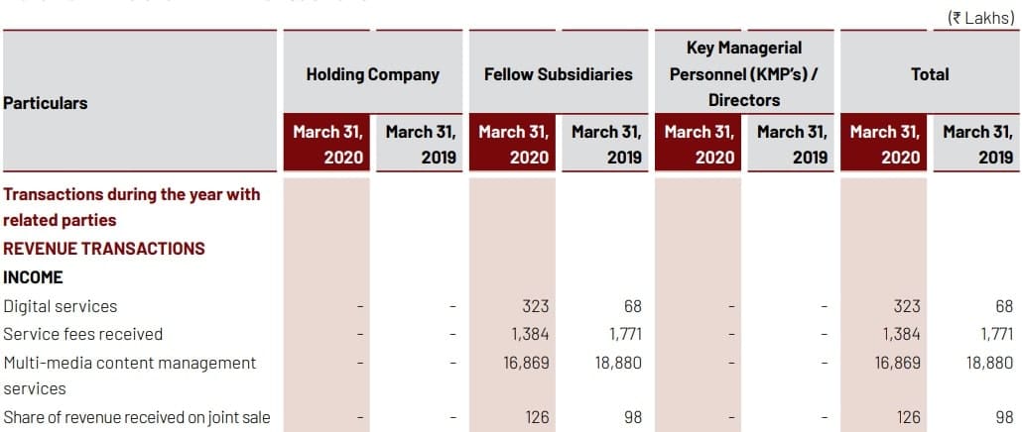Click the Total column group header

point(930,74)
